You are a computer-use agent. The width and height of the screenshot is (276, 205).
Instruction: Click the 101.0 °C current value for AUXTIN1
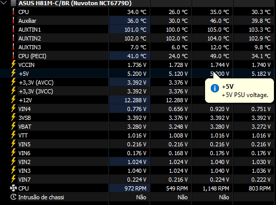coord(135,30)
